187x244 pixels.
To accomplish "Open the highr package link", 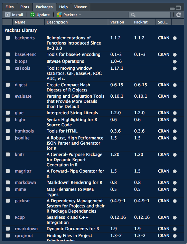I will coord(20,120).
